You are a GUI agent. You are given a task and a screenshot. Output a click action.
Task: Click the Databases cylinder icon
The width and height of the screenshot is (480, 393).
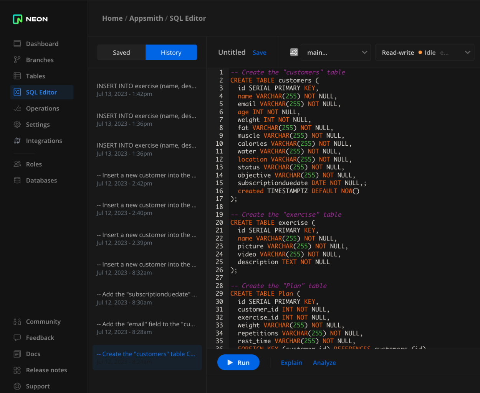17,180
